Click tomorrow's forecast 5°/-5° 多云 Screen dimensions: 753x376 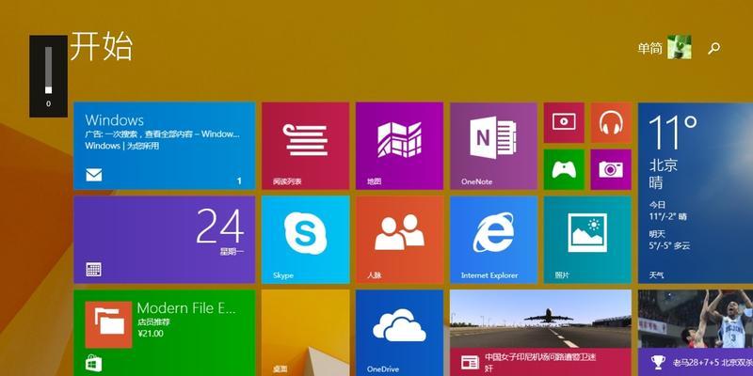point(669,246)
